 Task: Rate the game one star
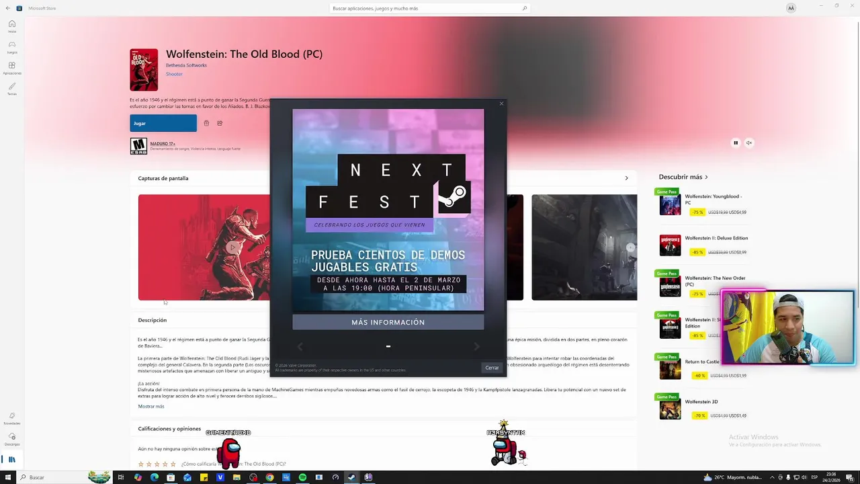click(x=141, y=464)
